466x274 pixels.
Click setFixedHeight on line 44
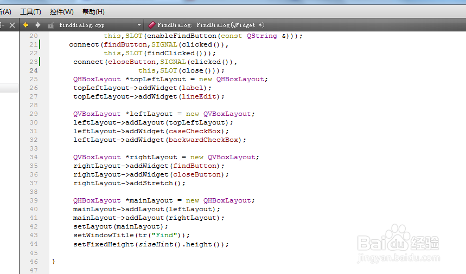pos(104,244)
